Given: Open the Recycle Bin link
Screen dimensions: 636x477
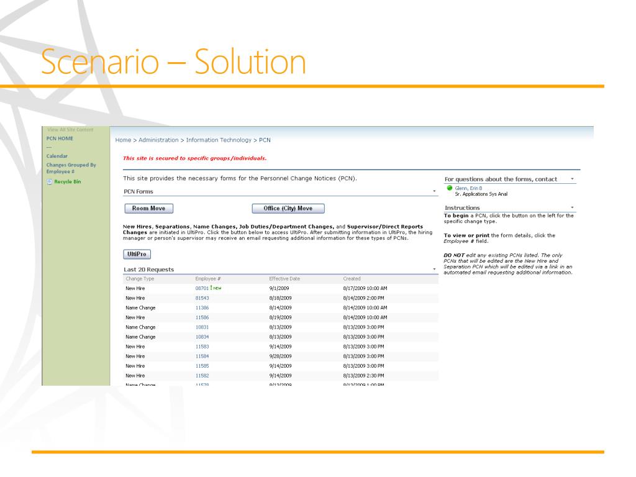Looking at the screenshot, I should (67, 182).
